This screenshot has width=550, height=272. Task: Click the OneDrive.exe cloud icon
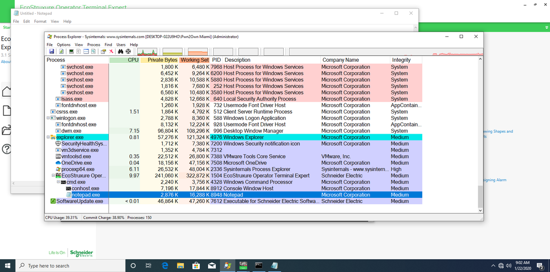[x=58, y=163]
